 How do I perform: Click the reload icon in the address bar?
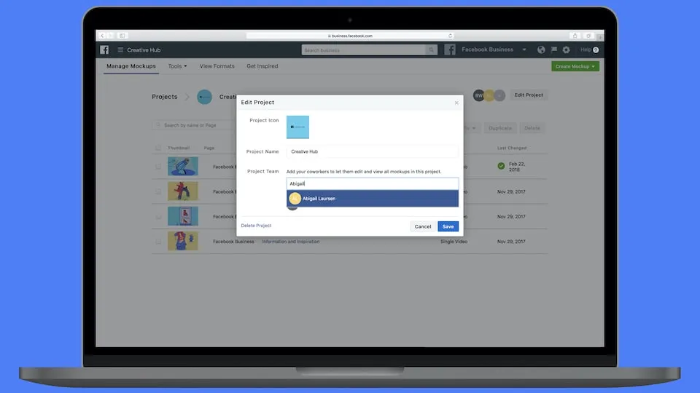click(x=450, y=36)
